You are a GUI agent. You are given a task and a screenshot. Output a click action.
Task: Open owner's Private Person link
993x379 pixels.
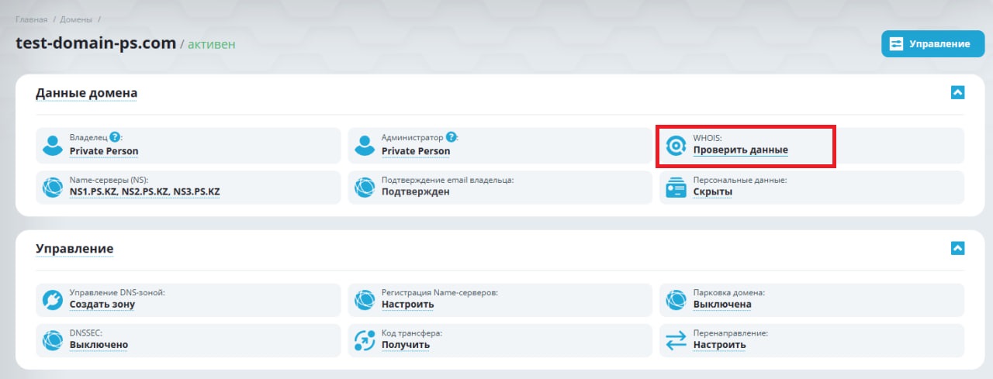pyautogui.click(x=104, y=151)
